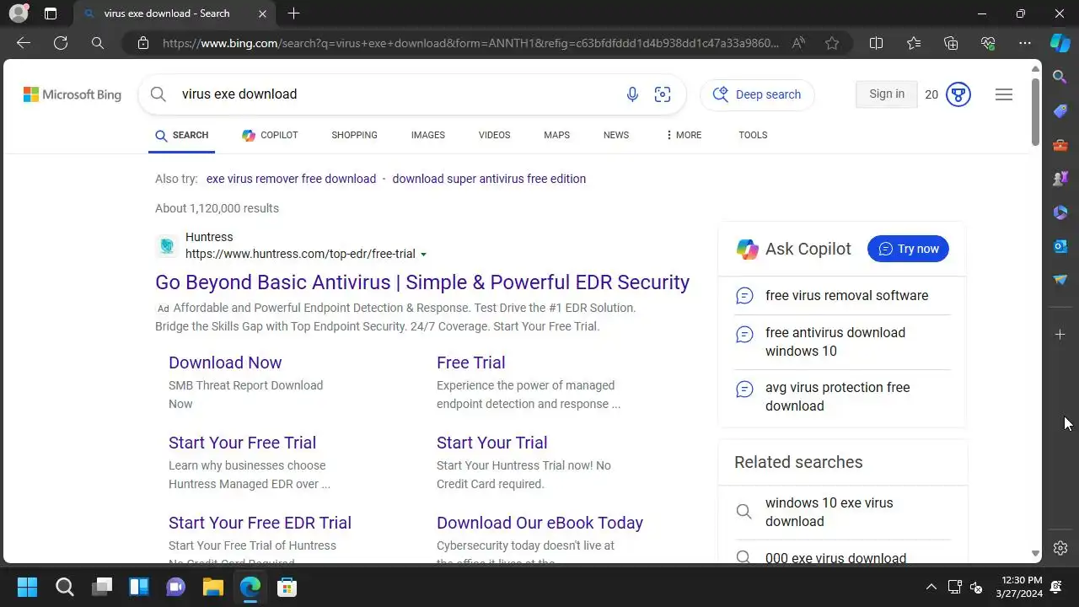Viewport: 1079px width, 607px height.
Task: Click the browser address bar URL
Action: tap(470, 43)
